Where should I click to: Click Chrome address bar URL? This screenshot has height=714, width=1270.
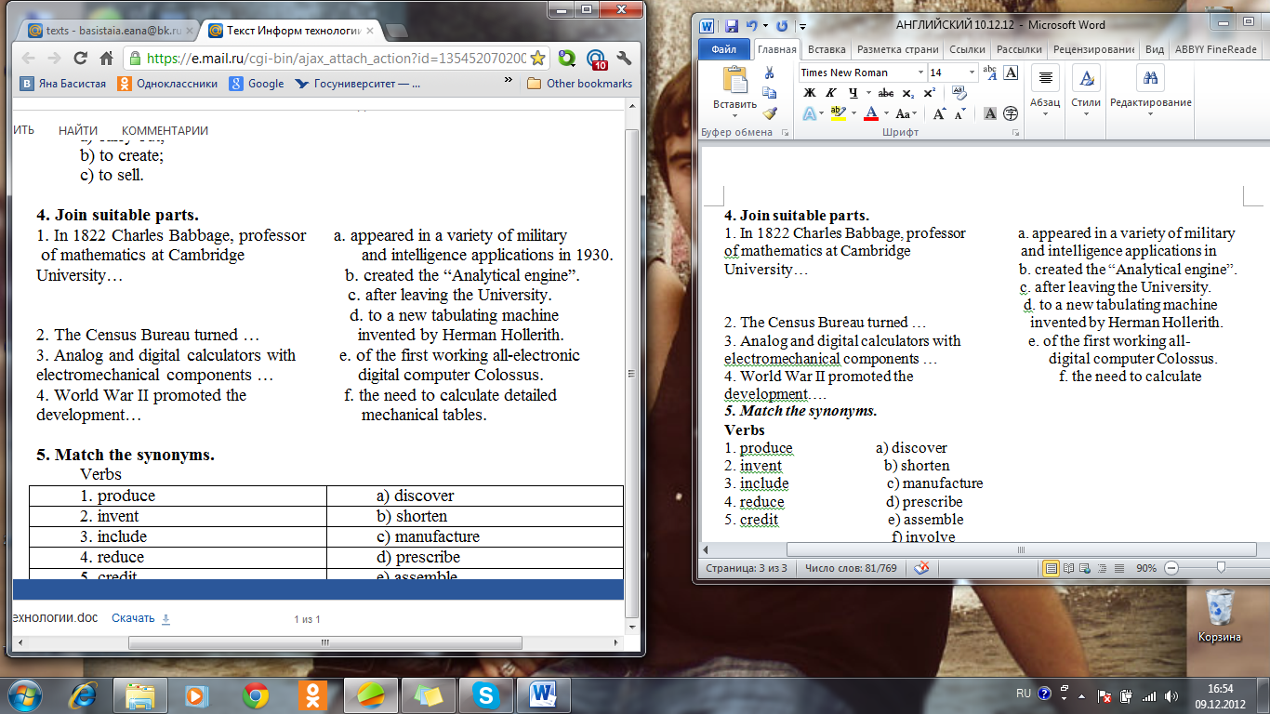(x=337, y=58)
